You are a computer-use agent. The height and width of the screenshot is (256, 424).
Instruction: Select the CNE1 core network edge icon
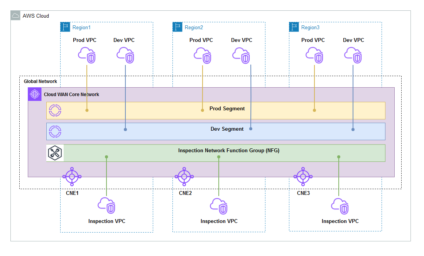(x=72, y=176)
